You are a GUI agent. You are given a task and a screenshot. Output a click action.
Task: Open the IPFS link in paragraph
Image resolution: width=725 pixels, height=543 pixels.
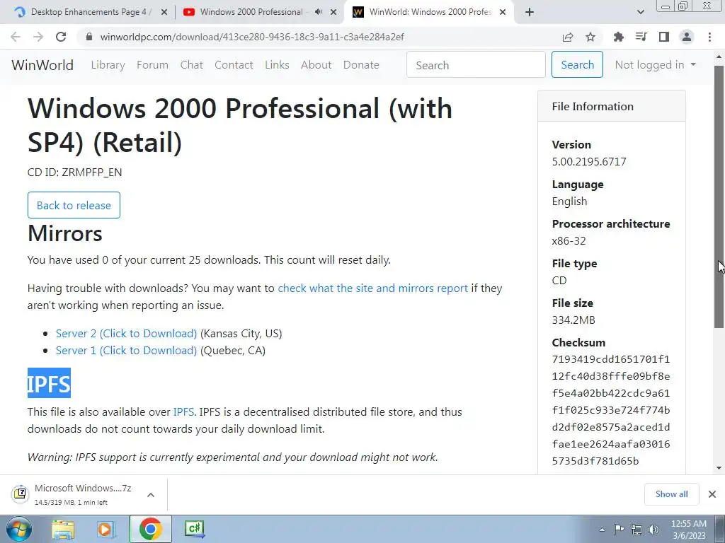point(183,412)
